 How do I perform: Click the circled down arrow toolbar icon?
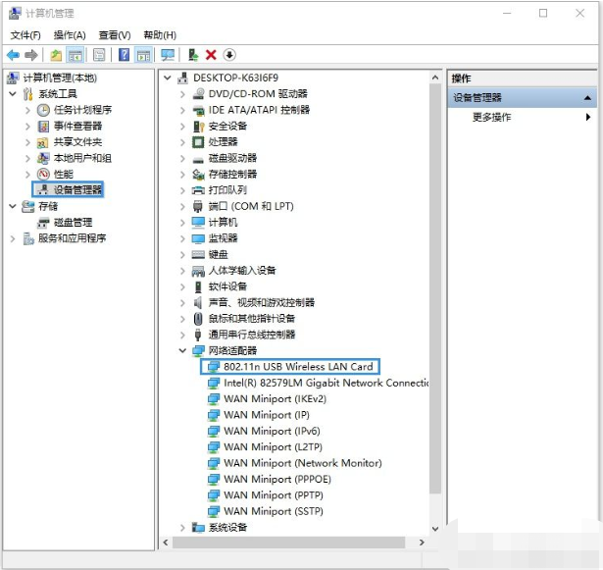tap(229, 55)
